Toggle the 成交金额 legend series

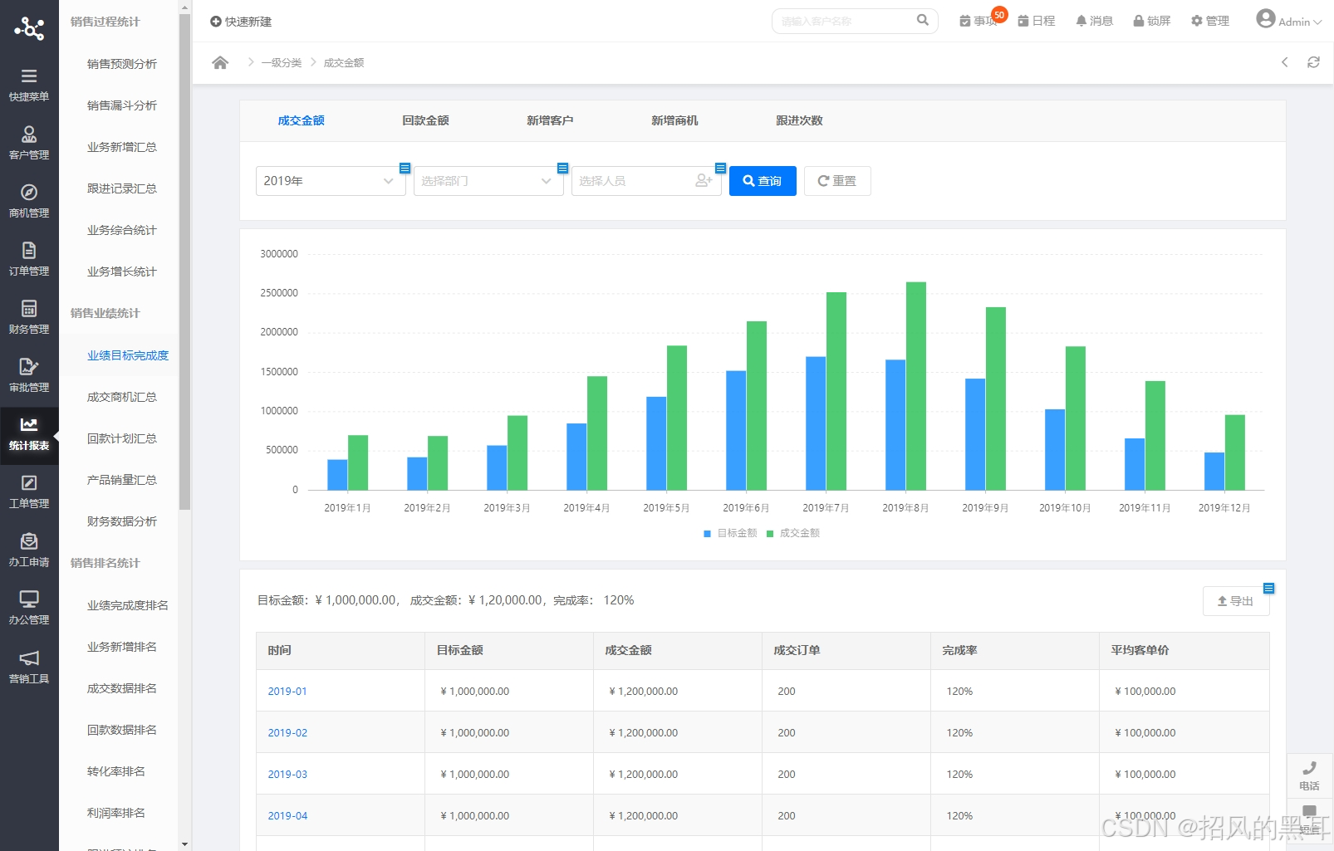click(x=793, y=533)
